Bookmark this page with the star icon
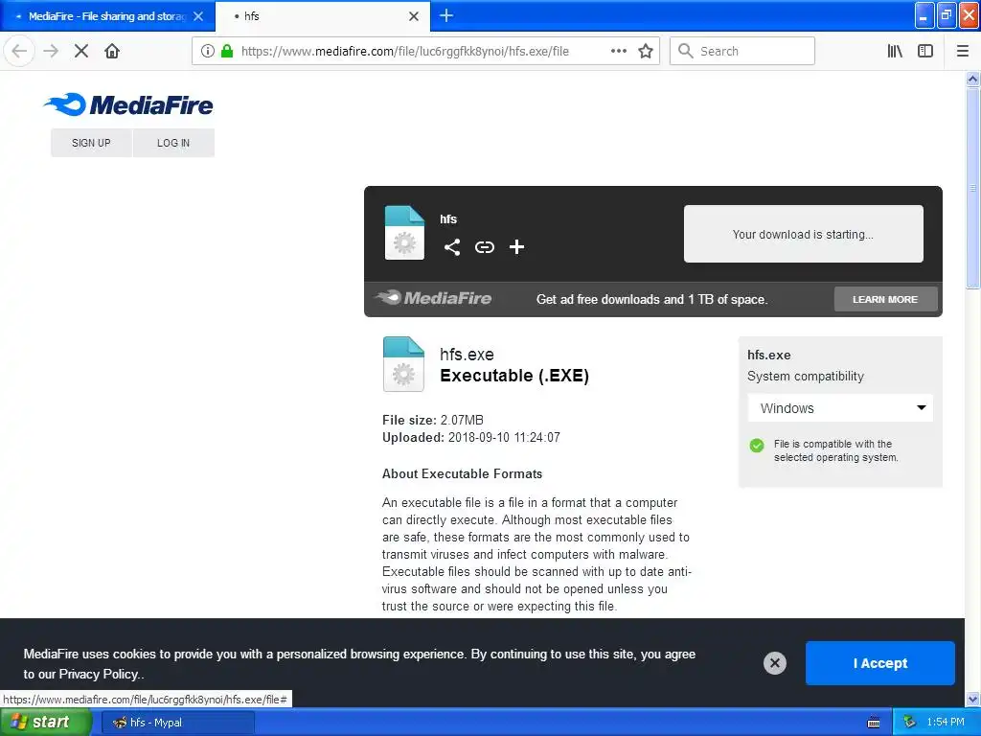 pos(646,52)
